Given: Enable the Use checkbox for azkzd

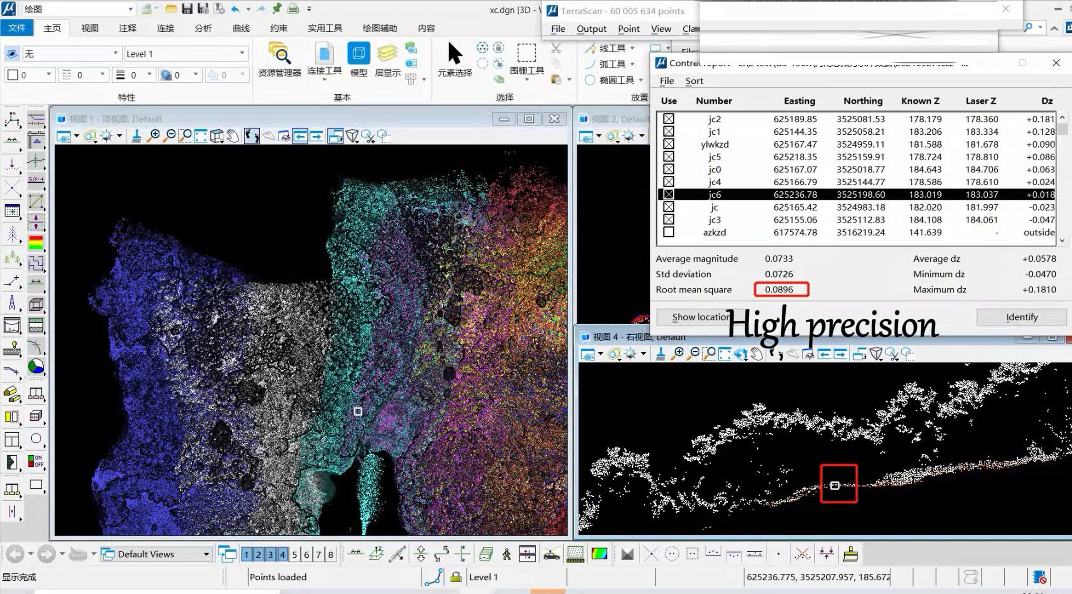Looking at the screenshot, I should pyautogui.click(x=668, y=232).
